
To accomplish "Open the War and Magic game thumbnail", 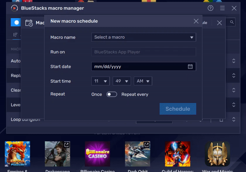I will [217, 154].
